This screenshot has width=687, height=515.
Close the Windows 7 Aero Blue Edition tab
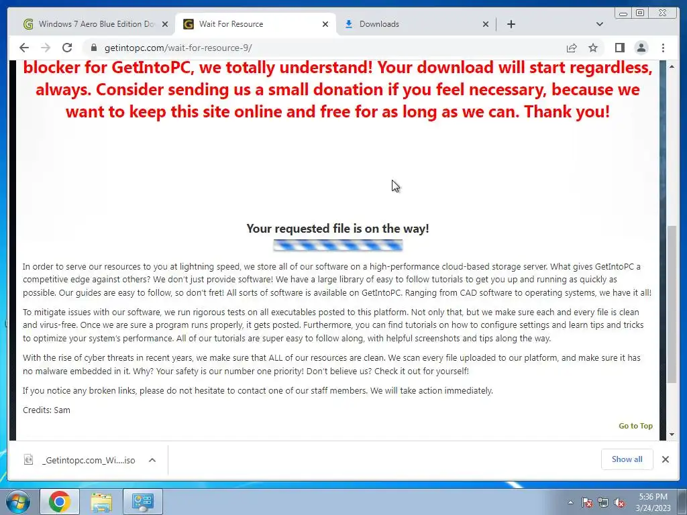point(165,24)
